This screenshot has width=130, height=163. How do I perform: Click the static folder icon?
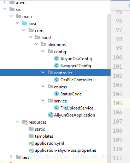point(31,129)
